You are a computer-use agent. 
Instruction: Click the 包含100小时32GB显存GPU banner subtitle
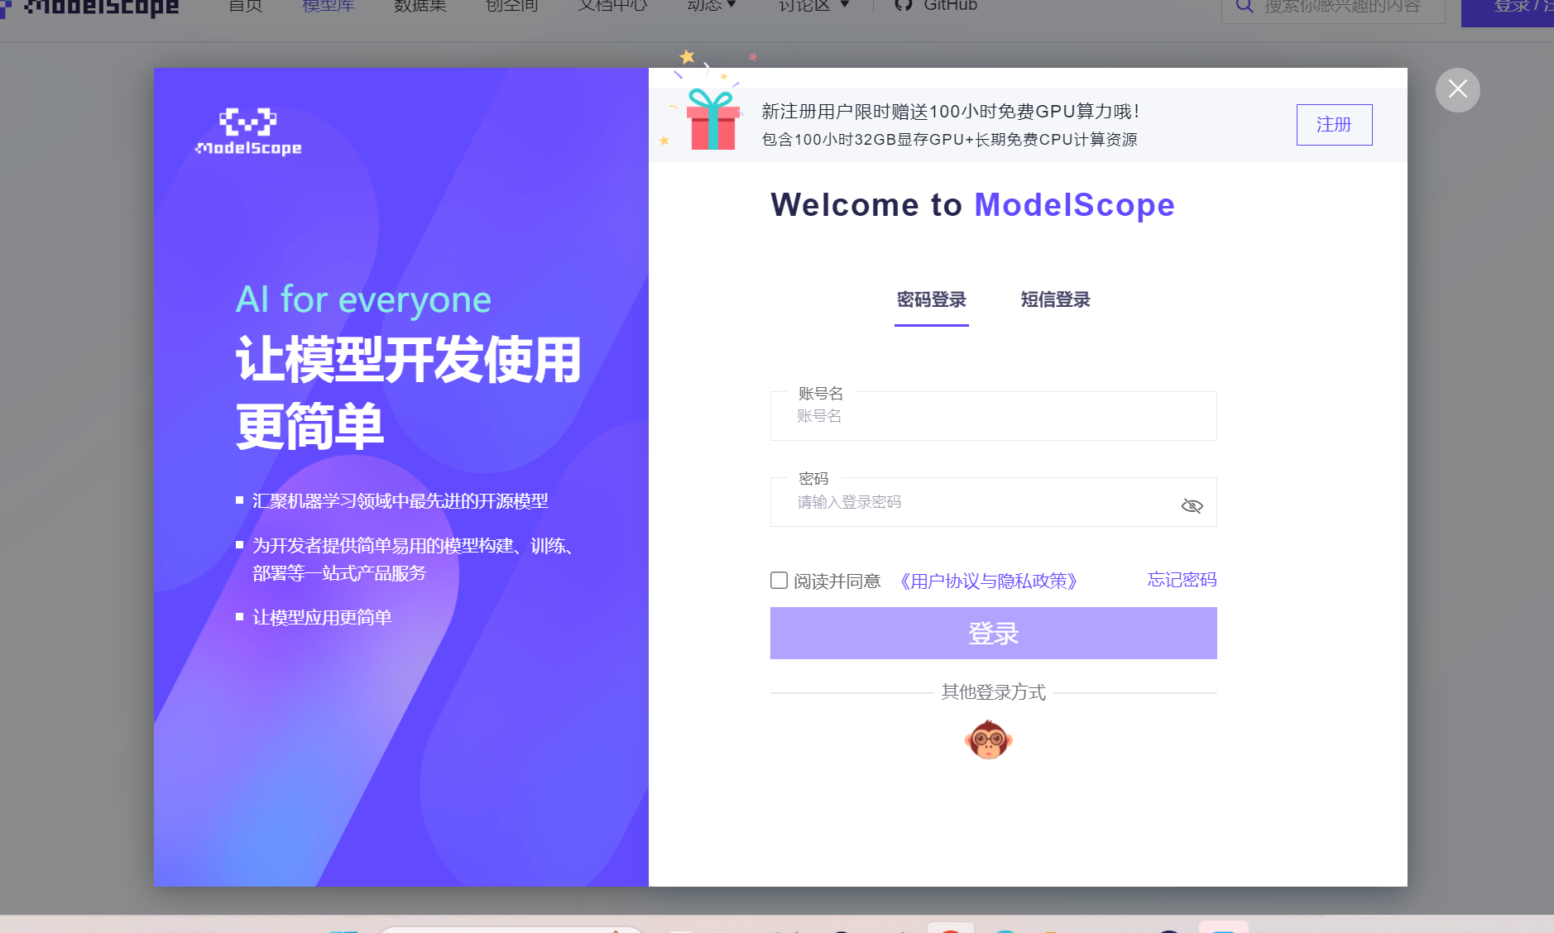pyautogui.click(x=949, y=140)
